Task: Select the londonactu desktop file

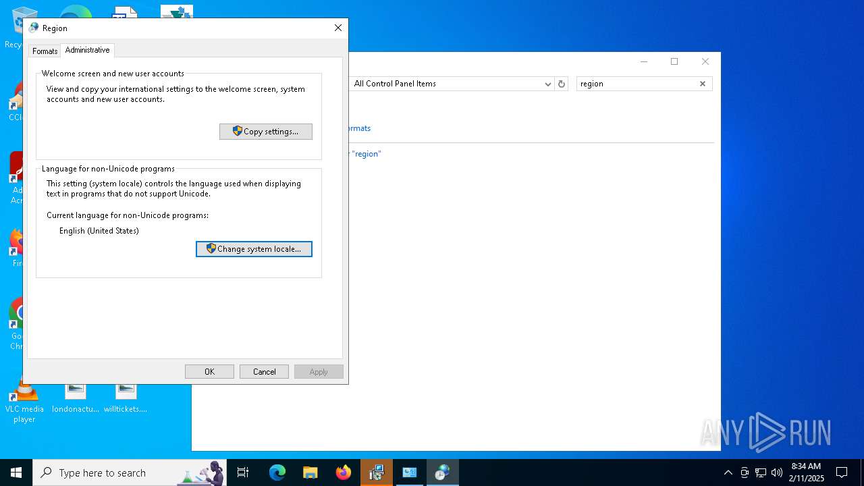Action: tap(76, 398)
